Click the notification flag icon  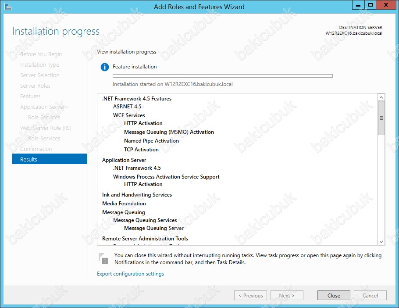pyautogui.click(x=103, y=258)
